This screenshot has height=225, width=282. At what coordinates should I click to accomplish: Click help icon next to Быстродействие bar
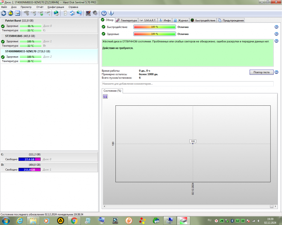[276, 27]
